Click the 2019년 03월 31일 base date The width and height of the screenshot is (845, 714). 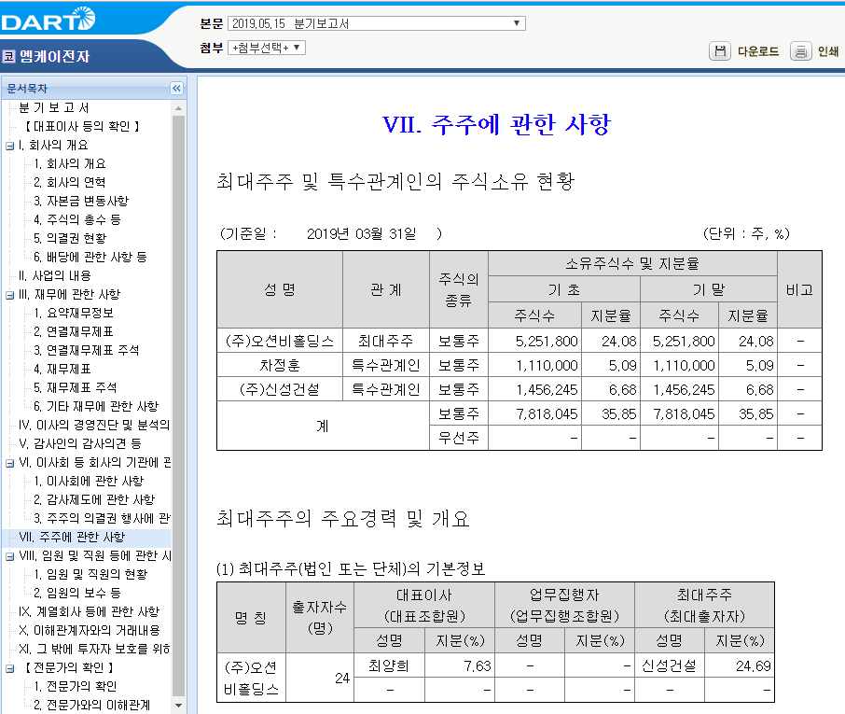point(362,233)
